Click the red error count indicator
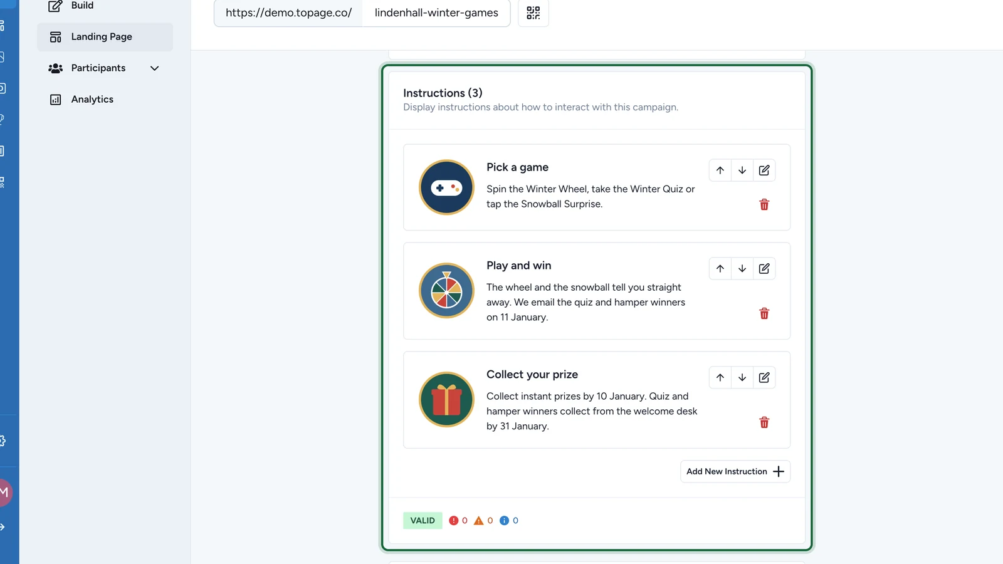Image resolution: width=1003 pixels, height=564 pixels. tap(458, 521)
